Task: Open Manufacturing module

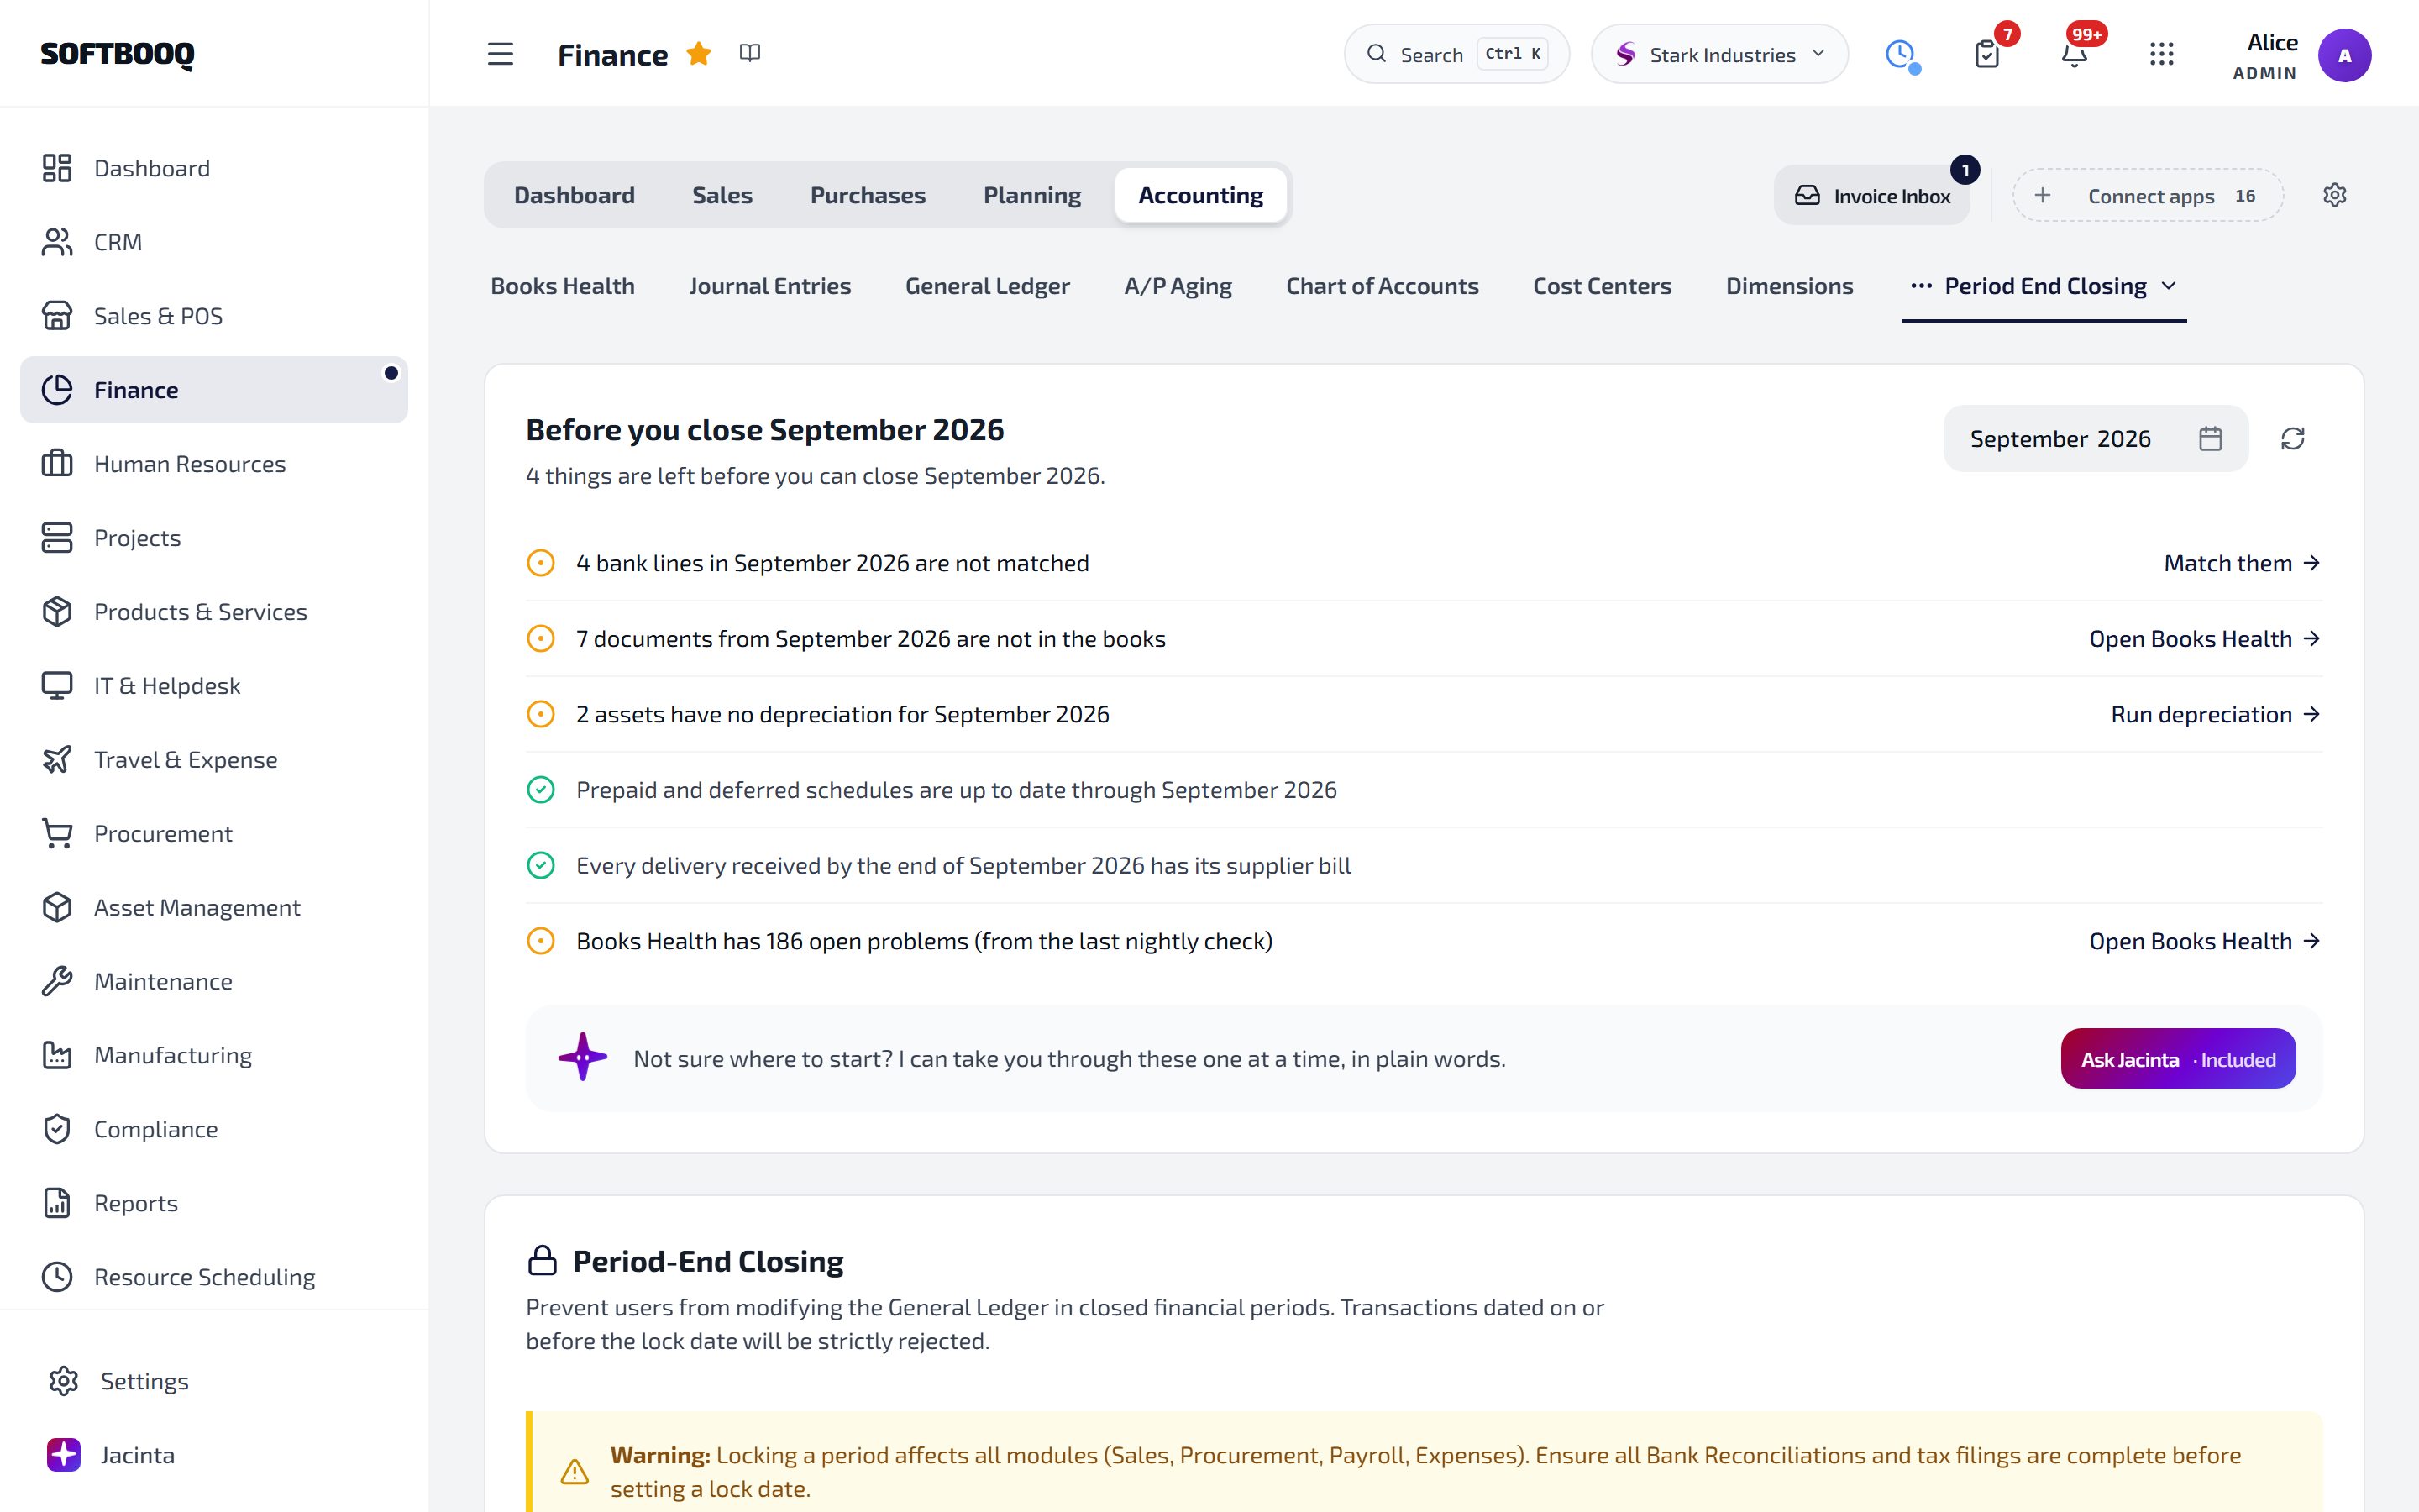Action: pyautogui.click(x=214, y=1055)
